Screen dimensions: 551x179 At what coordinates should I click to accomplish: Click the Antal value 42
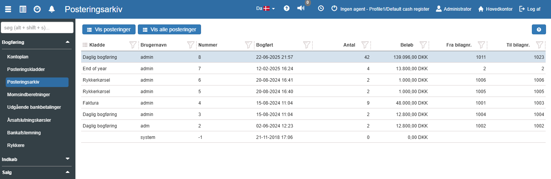(x=367, y=57)
